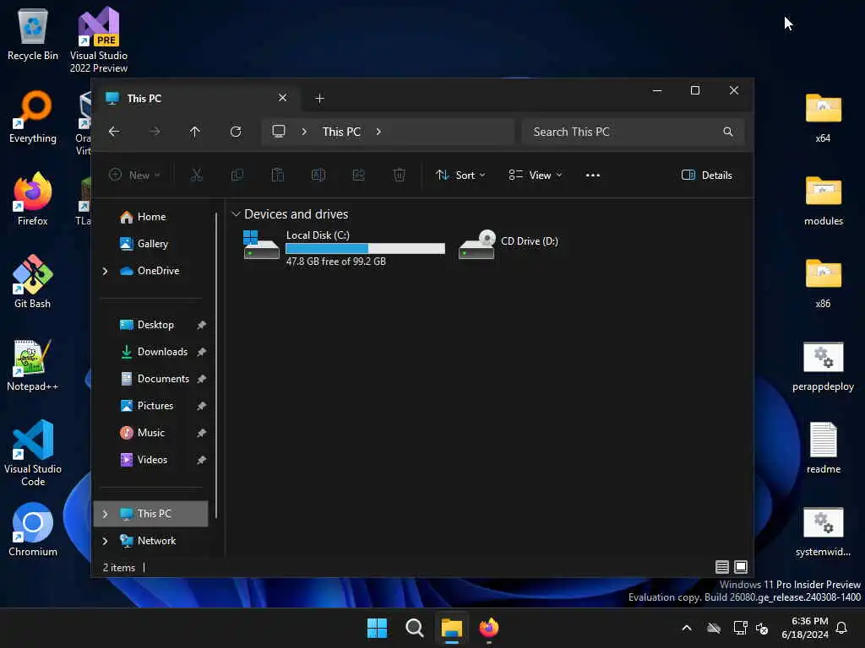The width and height of the screenshot is (865, 648).
Task: Click chevron before This PC breadcrumb
Action: point(304,132)
